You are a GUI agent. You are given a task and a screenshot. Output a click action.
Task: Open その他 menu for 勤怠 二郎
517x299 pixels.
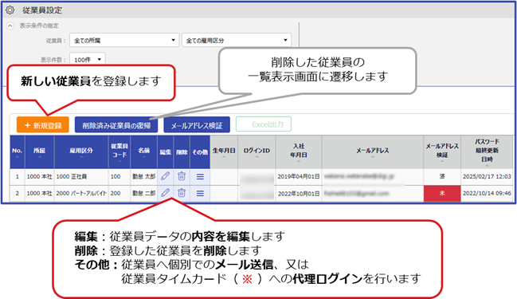[200, 193]
